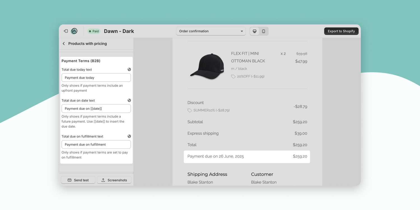Click the tag icon next to the 20%OFF discount

pyautogui.click(x=233, y=76)
